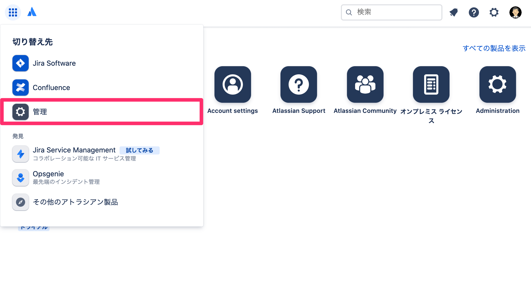Click the Opsgenie icon
The width and height of the screenshot is (531, 295).
coord(21,178)
